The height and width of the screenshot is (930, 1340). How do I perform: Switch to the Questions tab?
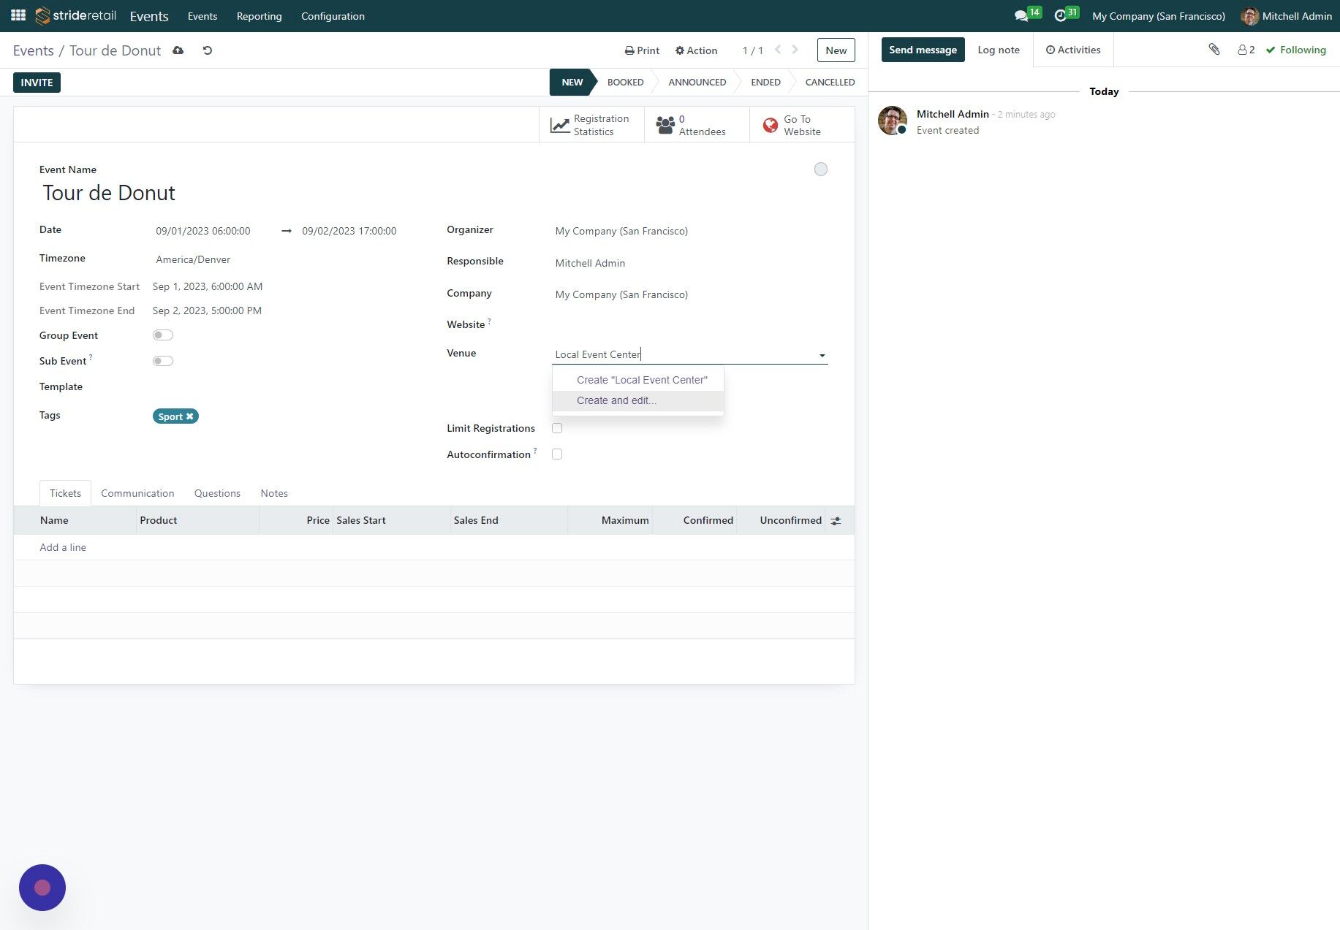click(217, 493)
